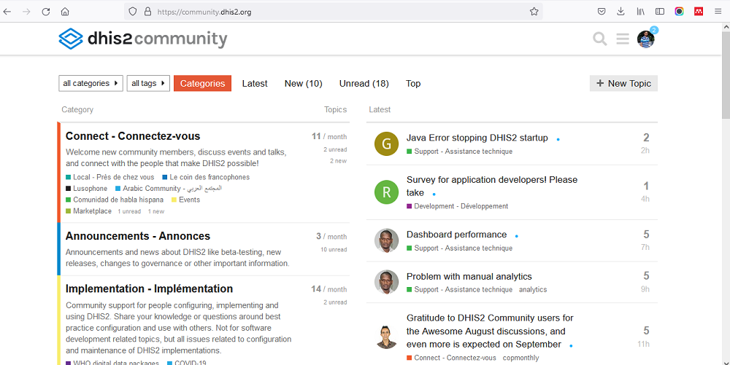Open Announcements - Annonces category
The width and height of the screenshot is (730, 365).
(138, 236)
